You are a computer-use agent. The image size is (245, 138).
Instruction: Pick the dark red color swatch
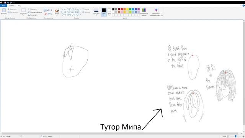pyautogui.click(x=119, y=9)
